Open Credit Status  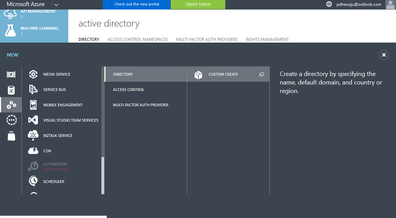click(198, 4)
